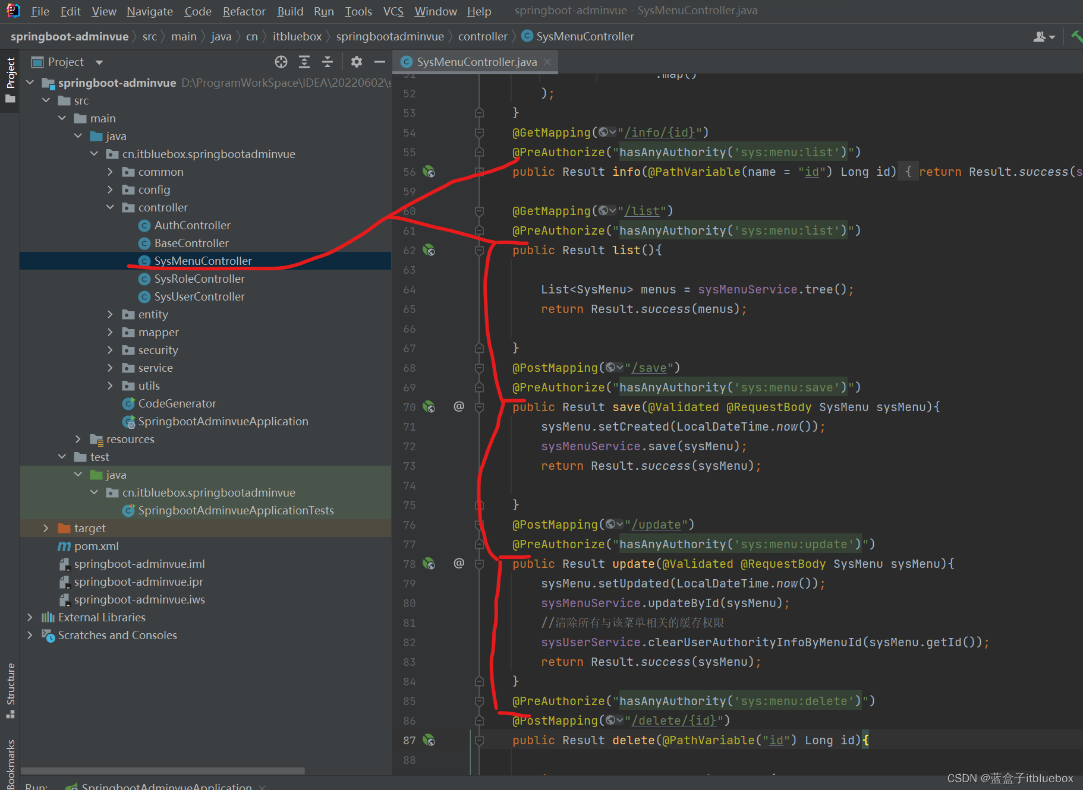Open the Project tool window stripe button
This screenshot has height=790, width=1083.
(x=10, y=80)
